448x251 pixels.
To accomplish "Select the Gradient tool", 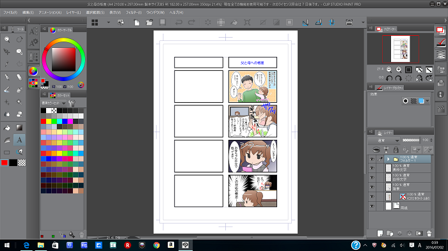I will 19,128.
